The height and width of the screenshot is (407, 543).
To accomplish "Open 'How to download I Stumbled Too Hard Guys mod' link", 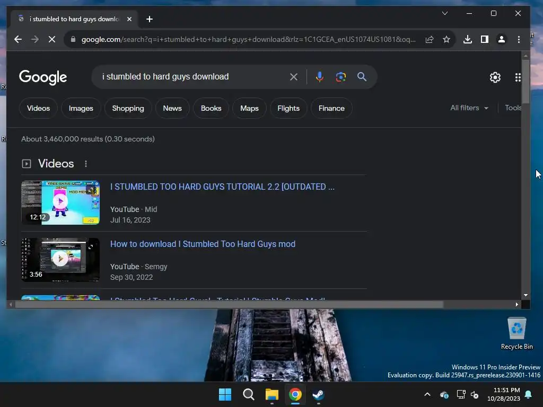I will [x=203, y=244].
